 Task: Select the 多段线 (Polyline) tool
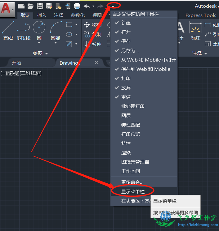23,31
